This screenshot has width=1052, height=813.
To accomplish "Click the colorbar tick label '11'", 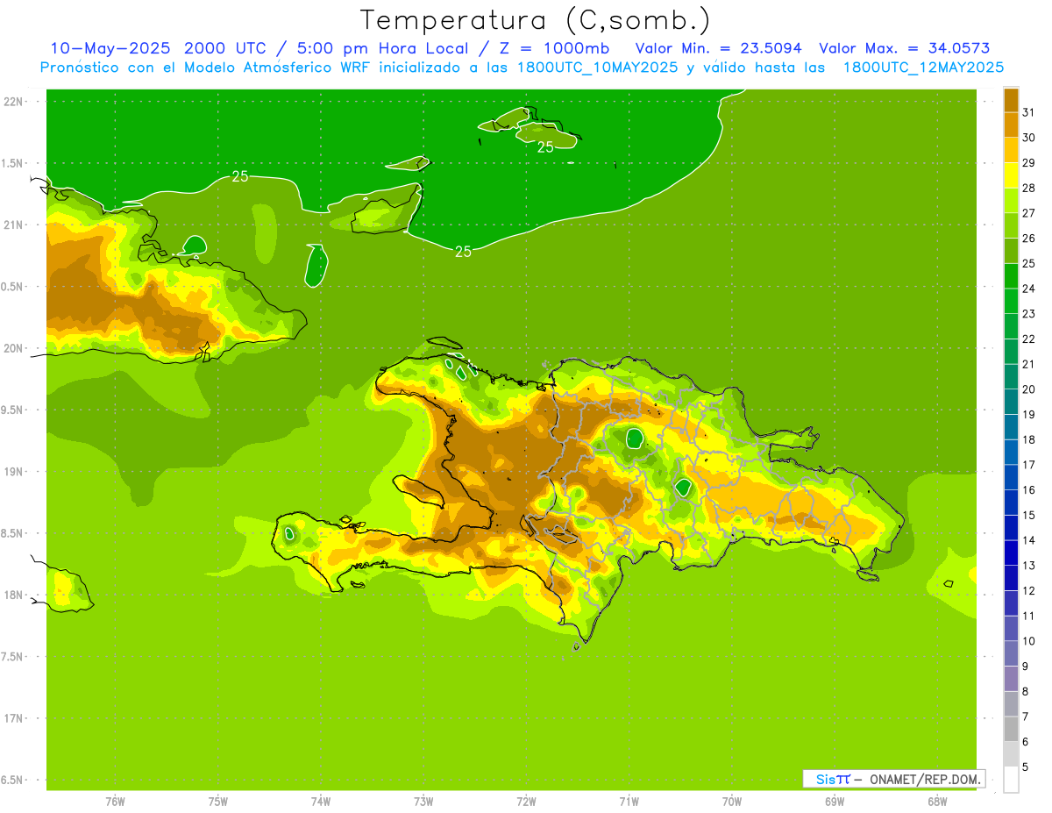I will (x=1029, y=617).
